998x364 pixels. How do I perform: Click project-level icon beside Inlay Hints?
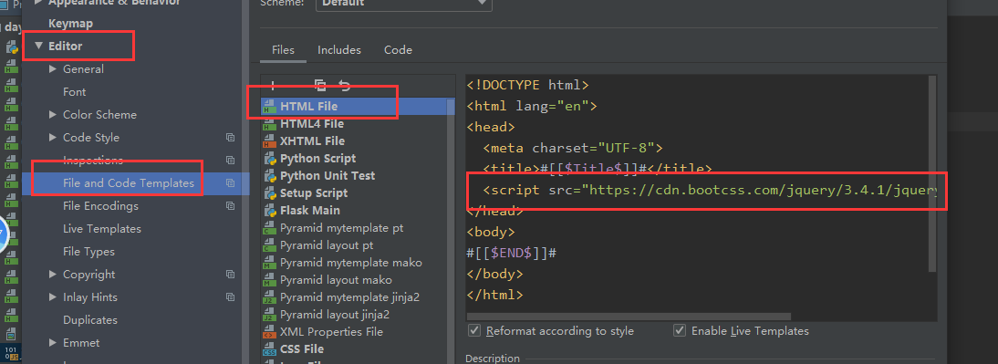[231, 297]
